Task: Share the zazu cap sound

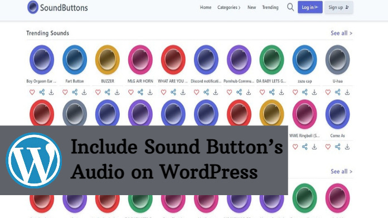Action: [x=304, y=93]
